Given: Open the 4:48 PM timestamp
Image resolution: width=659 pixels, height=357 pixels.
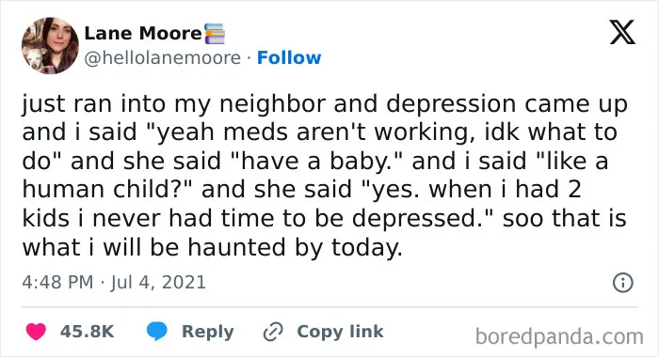Looking at the screenshot, I should [57, 282].
